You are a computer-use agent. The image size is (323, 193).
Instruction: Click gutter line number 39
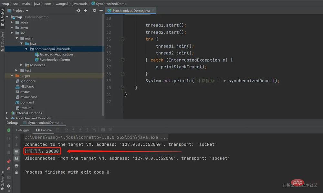109,81
